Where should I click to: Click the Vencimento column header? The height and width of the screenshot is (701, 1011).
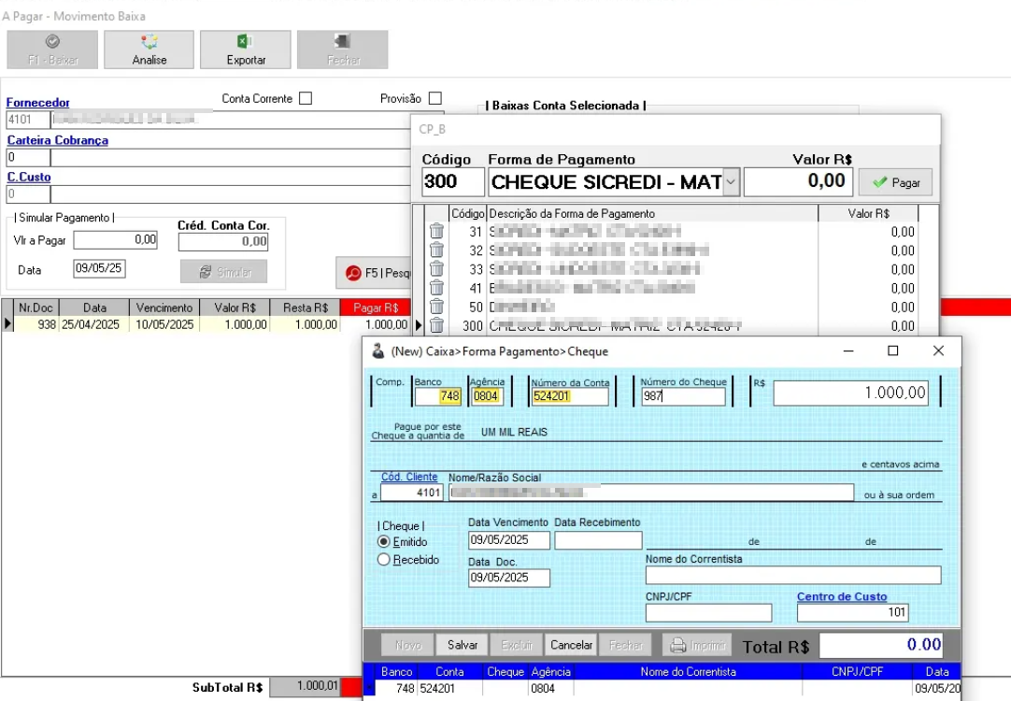pos(164,308)
